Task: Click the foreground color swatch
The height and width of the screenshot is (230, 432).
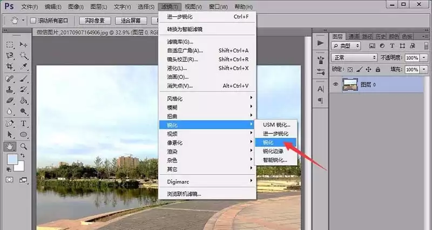Action: [x=12, y=159]
